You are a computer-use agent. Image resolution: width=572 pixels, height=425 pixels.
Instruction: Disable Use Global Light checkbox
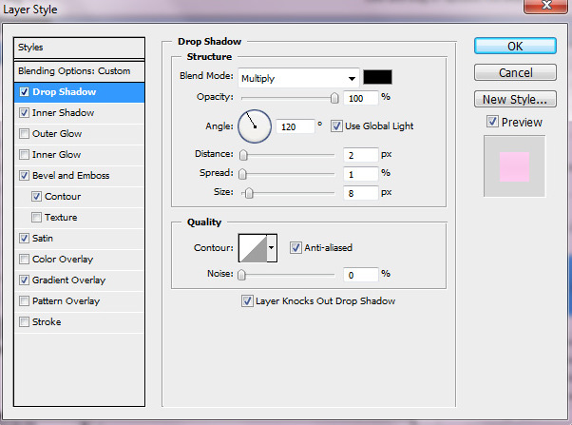click(x=336, y=126)
